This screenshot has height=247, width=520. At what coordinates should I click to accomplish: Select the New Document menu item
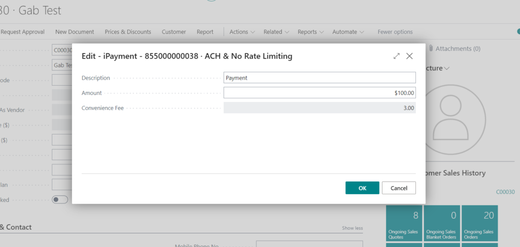(75, 32)
